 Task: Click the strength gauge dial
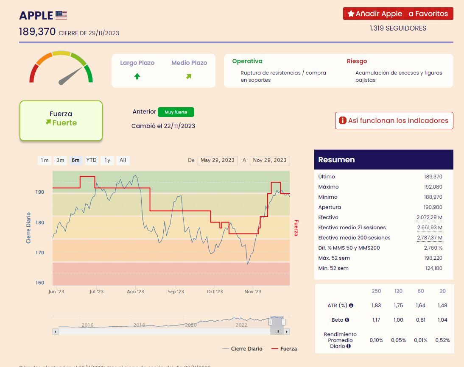tap(61, 69)
